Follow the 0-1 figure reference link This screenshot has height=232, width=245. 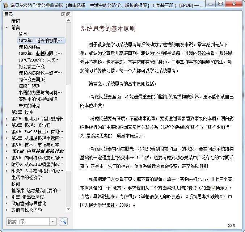[213, 187]
